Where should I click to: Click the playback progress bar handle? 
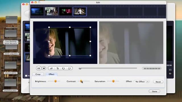pos(80,68)
